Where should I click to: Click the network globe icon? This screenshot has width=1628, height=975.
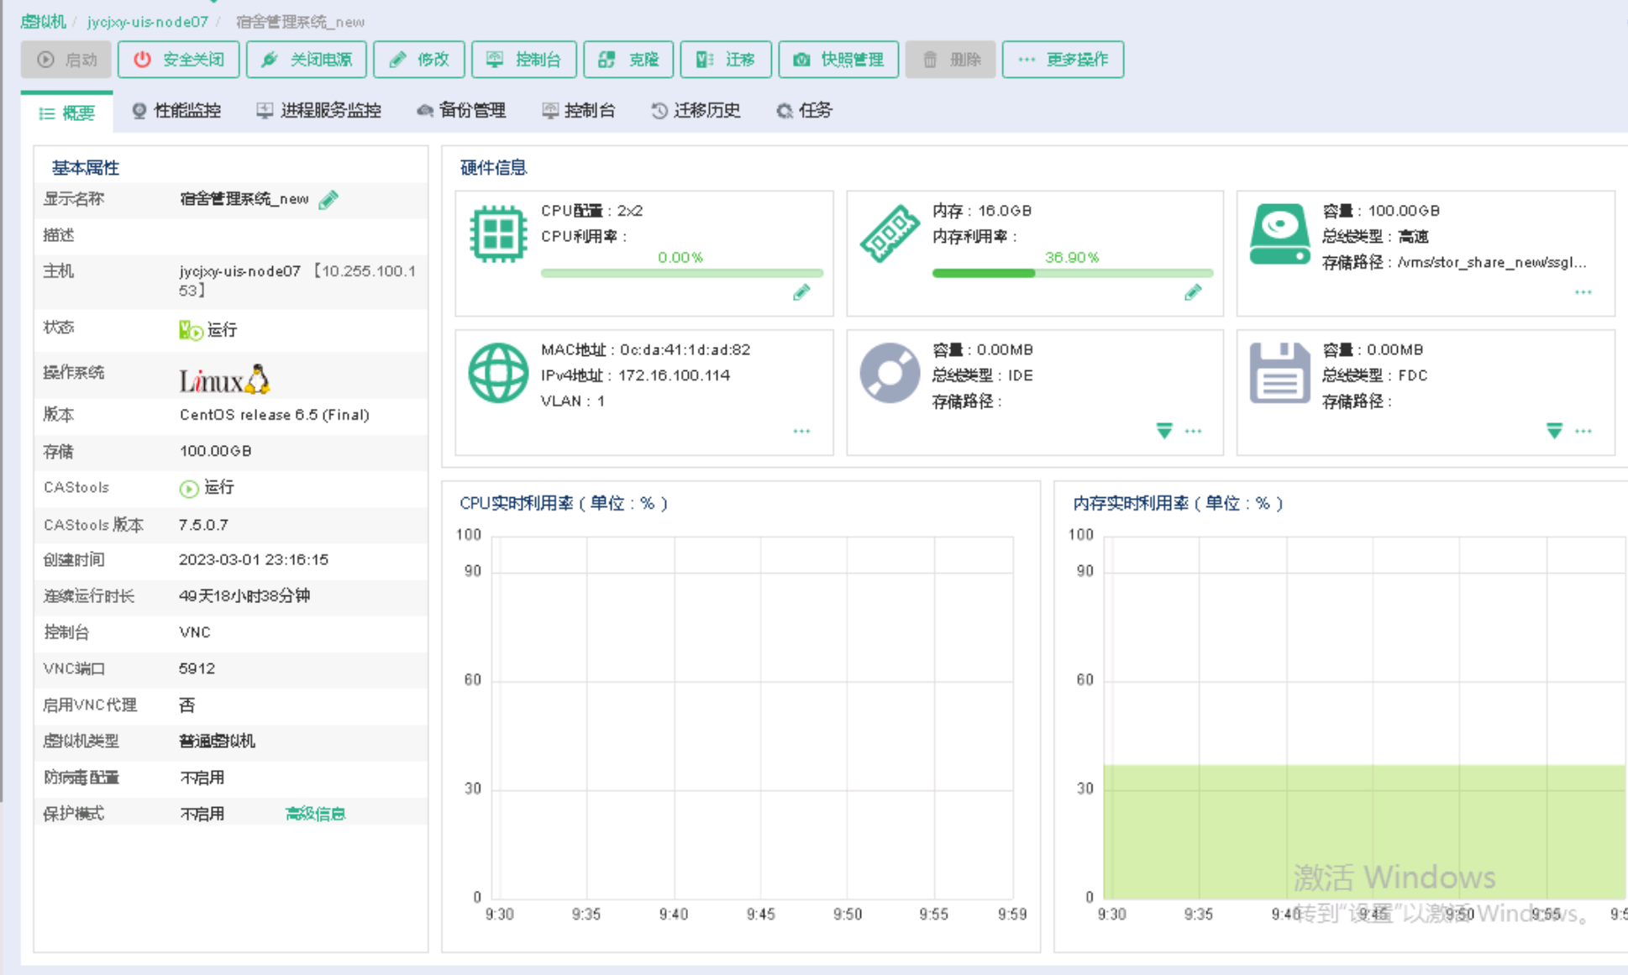[x=498, y=373]
